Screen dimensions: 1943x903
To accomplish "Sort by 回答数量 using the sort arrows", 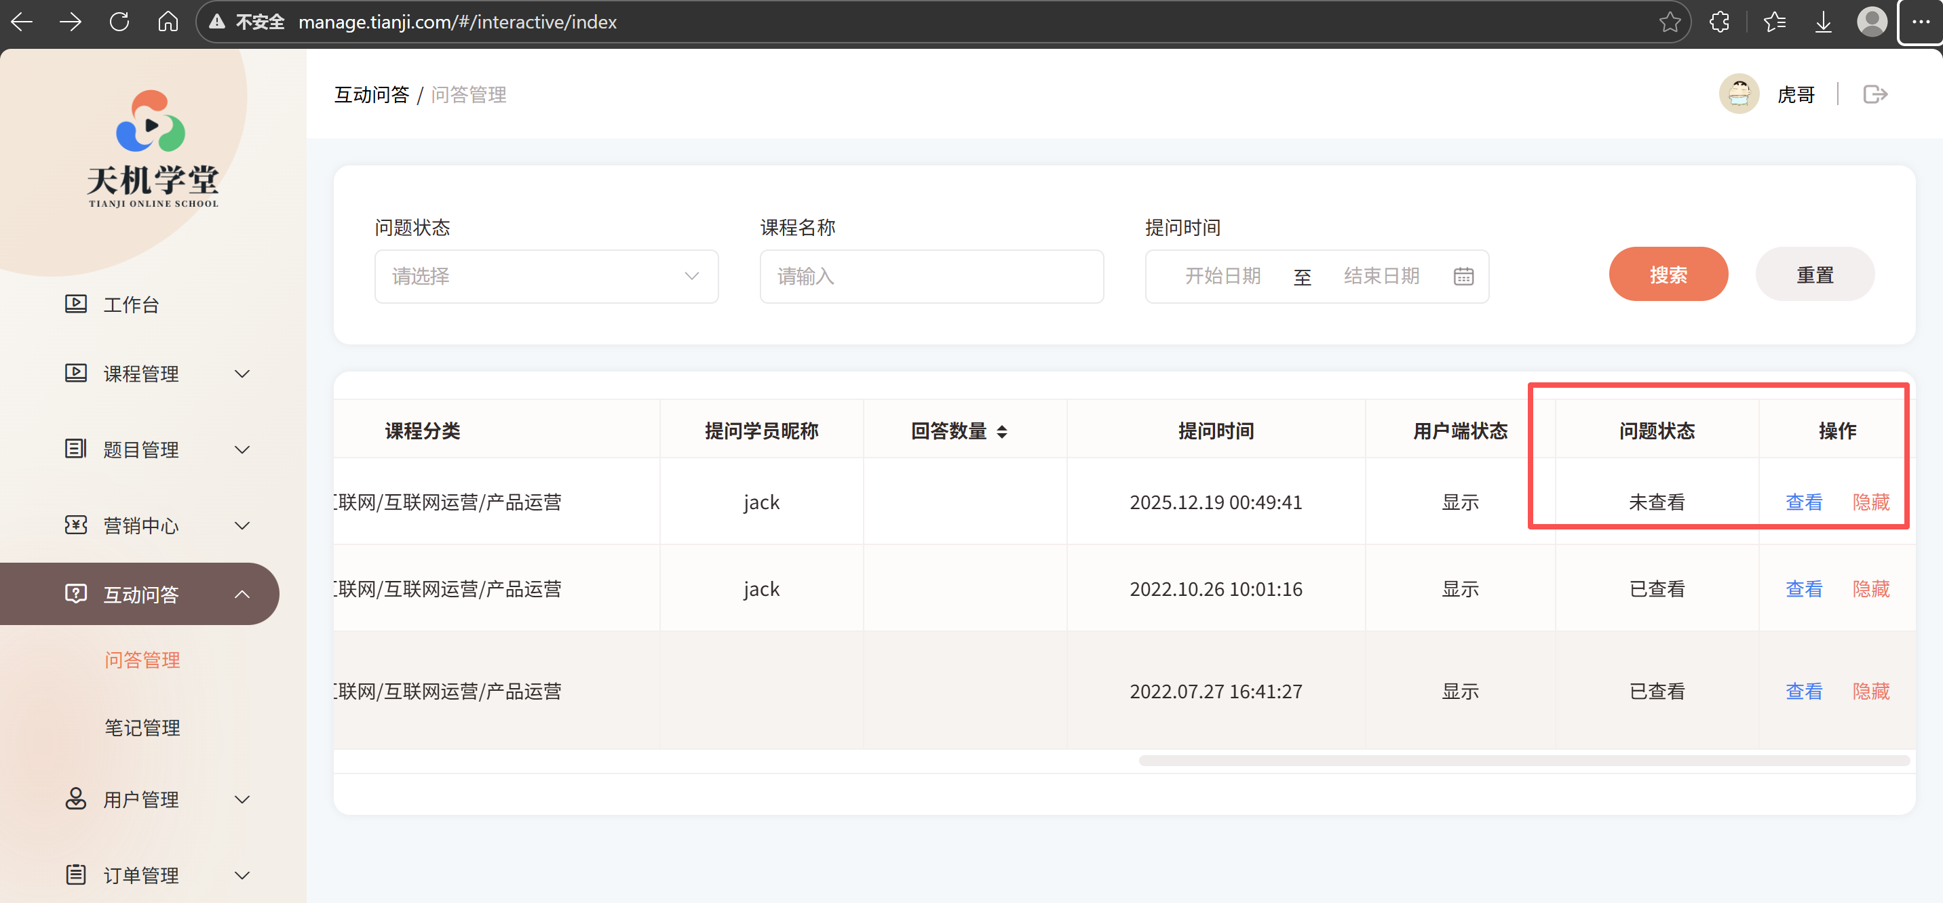I will 1001,432.
